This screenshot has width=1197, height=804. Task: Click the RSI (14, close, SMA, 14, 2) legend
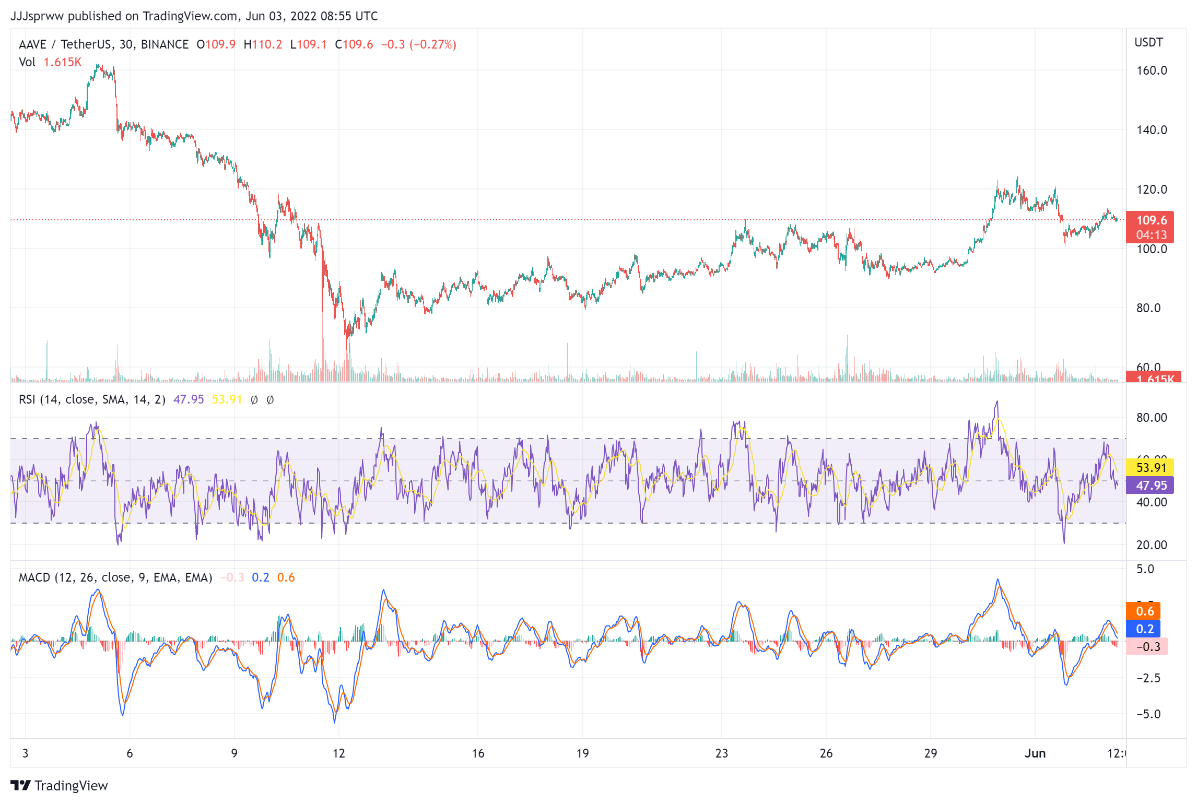(x=92, y=399)
